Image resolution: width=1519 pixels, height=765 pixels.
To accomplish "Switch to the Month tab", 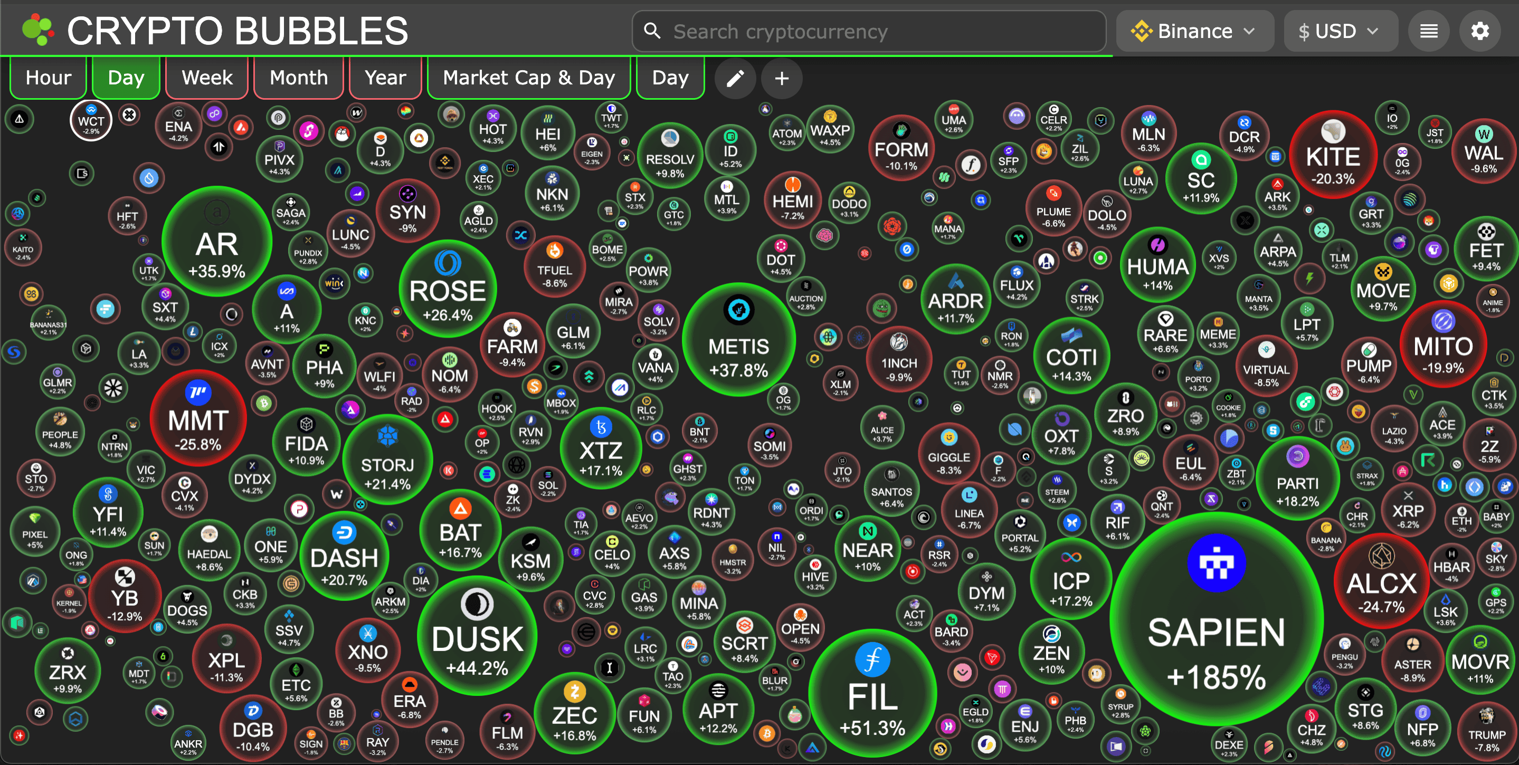I will 298,78.
